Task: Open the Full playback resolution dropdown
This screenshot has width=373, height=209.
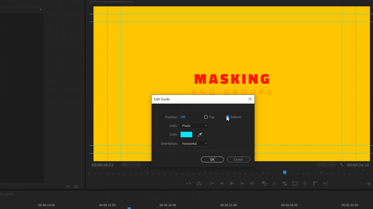Action: pyautogui.click(x=326, y=165)
